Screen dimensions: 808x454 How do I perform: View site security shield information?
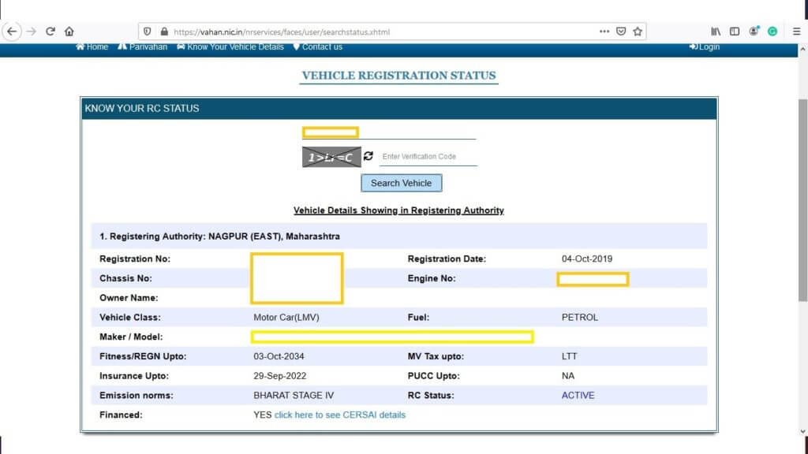coord(148,32)
